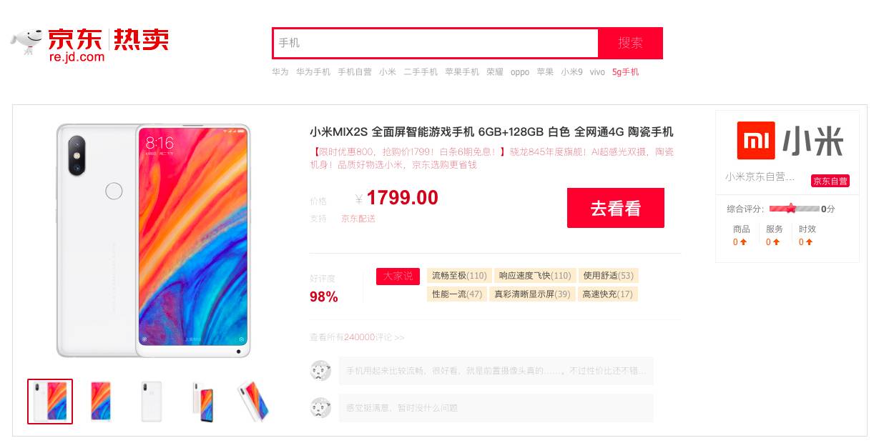Click the 商品 score up-arrow icon
The width and height of the screenshot is (879, 443).
pos(743,242)
